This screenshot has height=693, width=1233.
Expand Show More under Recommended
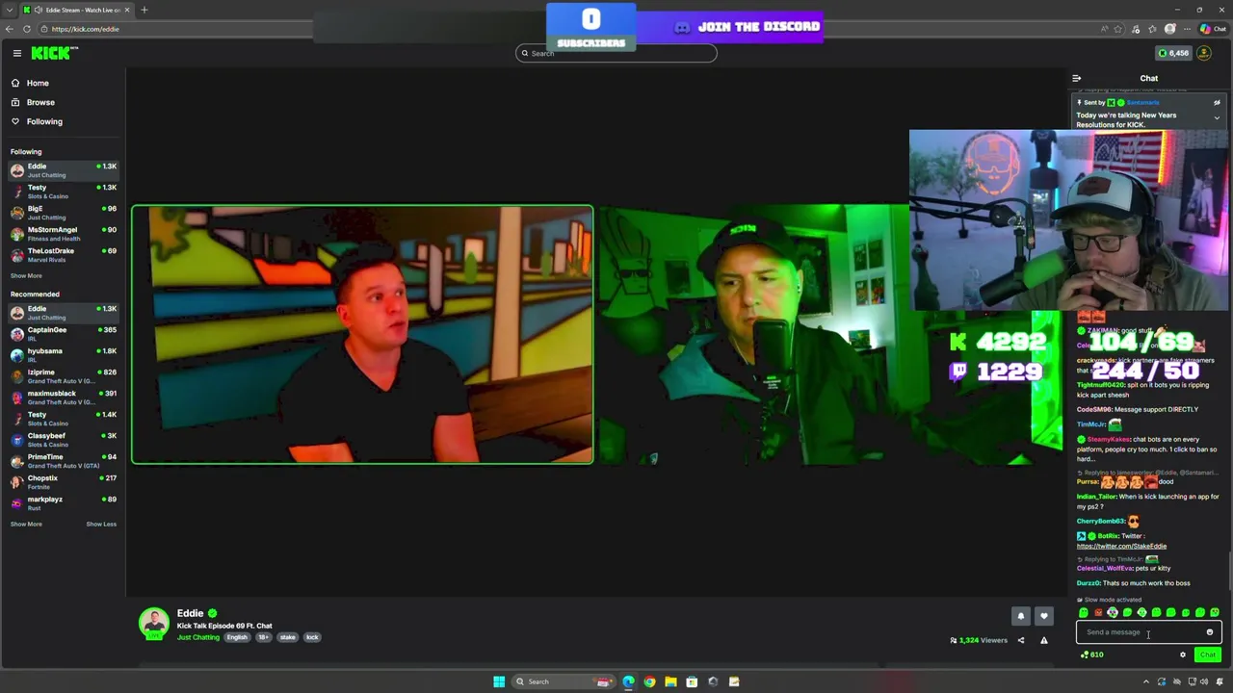coord(26,524)
